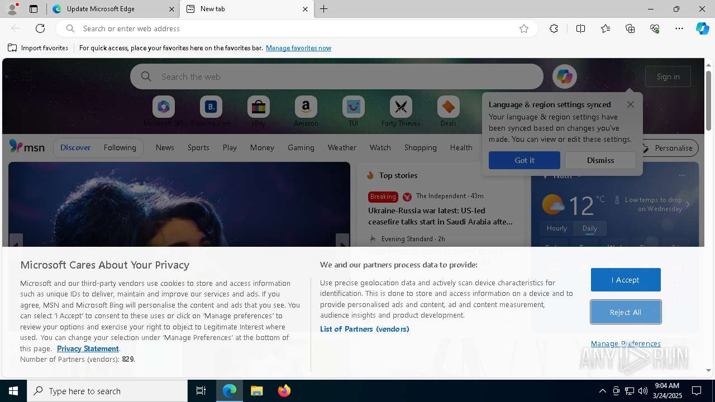Open File Explorer from taskbar
This screenshot has height=402, width=715.
[256, 391]
